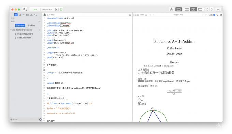The width and height of the screenshot is (232, 134).
Task: Collapse the Table of Contents tree
Action: click(11, 30)
